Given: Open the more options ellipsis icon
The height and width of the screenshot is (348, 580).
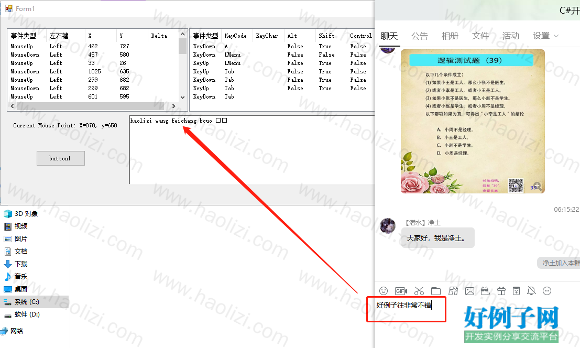Looking at the screenshot, I should (x=546, y=291).
